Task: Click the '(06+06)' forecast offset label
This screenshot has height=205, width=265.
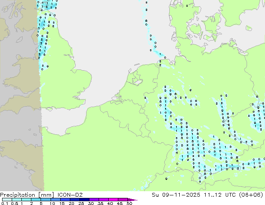Action: (x=251, y=195)
